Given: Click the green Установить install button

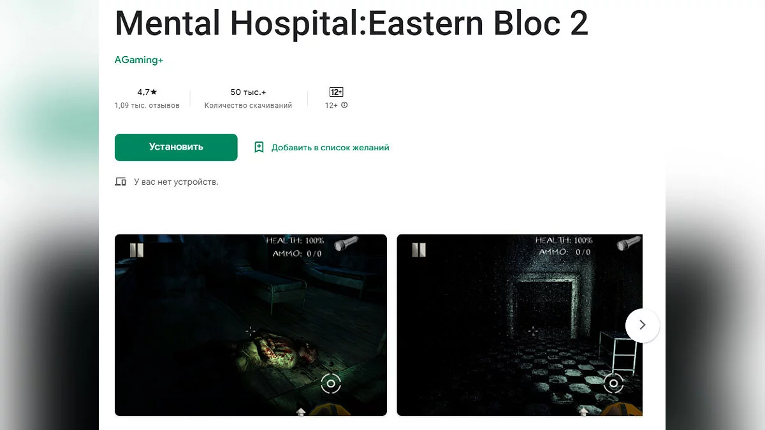Looking at the screenshot, I should [x=176, y=147].
